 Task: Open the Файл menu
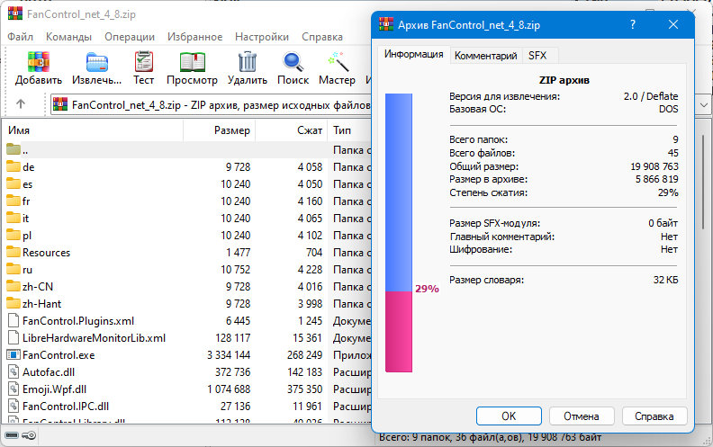[20, 37]
